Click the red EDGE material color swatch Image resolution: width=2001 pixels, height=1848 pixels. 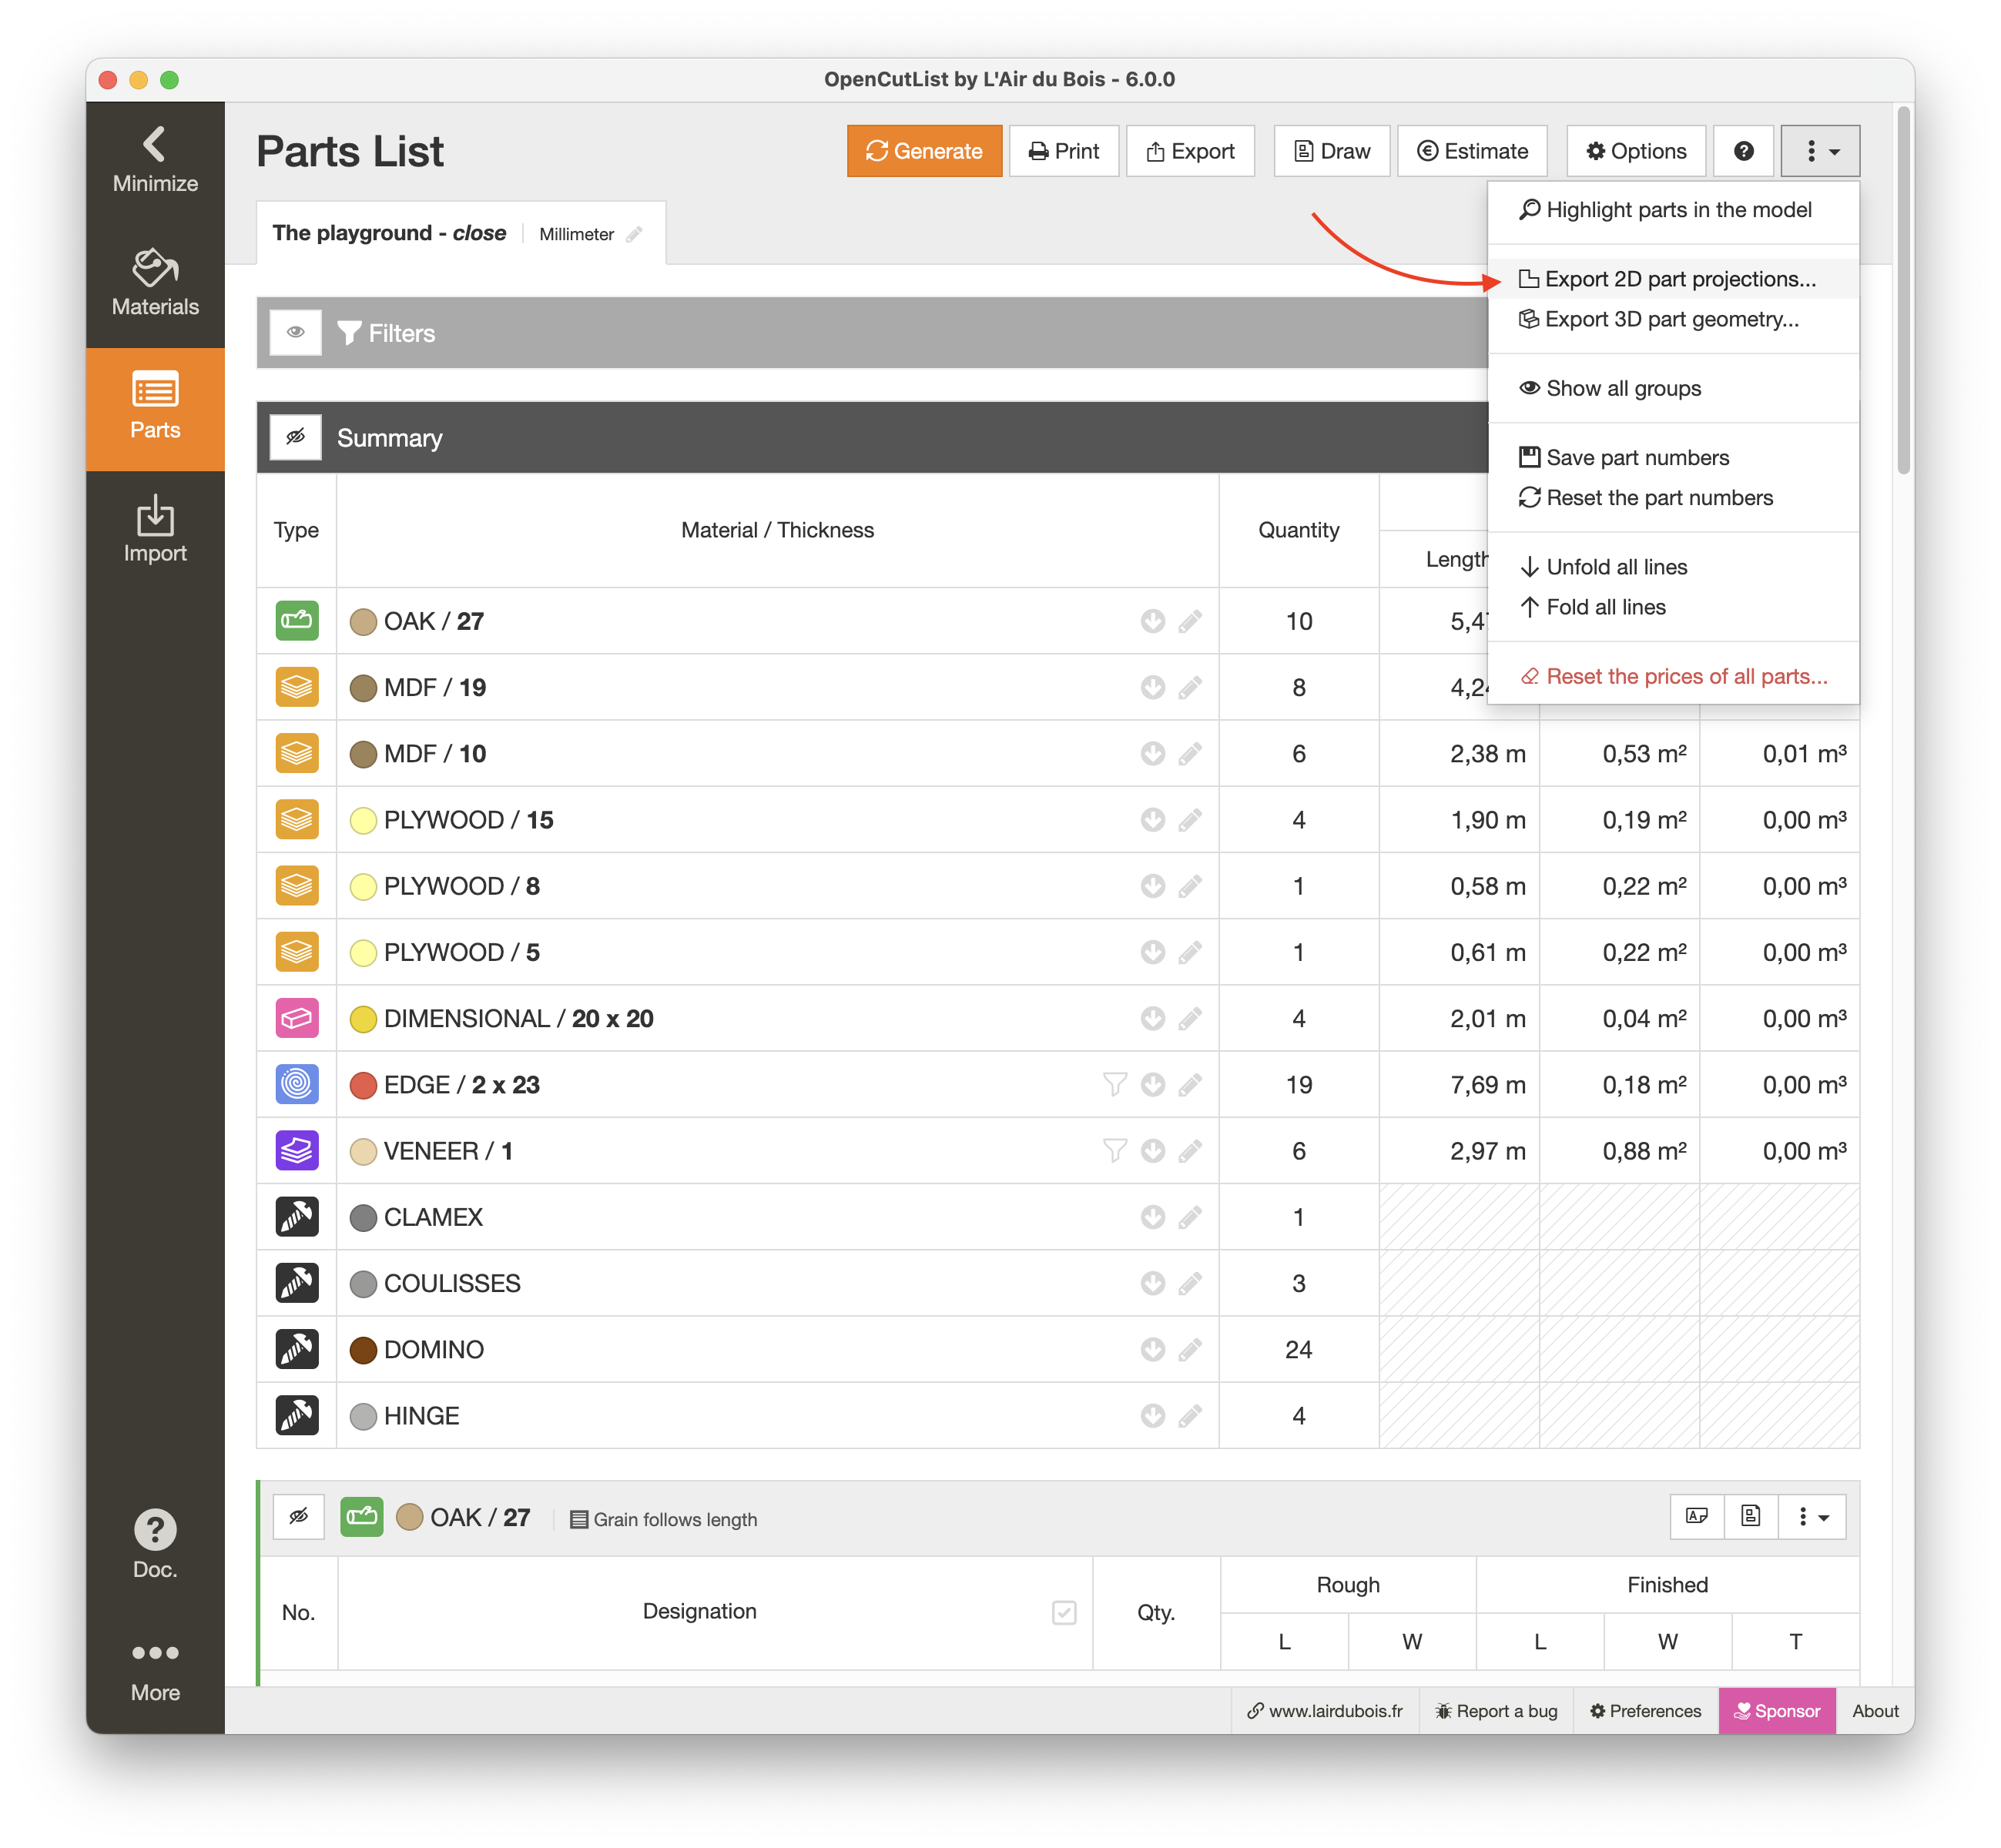(x=363, y=1084)
